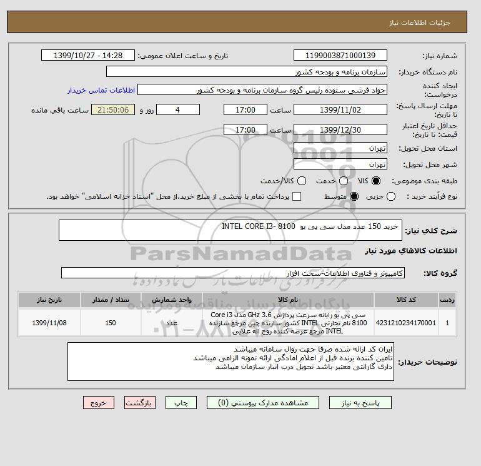Screen dimensions: 481x466
Task: Click the general description INTEL CORE I3-8100 field
Action: [x=231, y=230]
